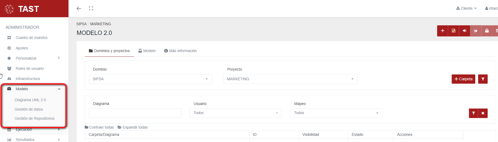This screenshot has height=142, width=498.
Task: Clear diagram filters with the X button
Action: point(483,113)
